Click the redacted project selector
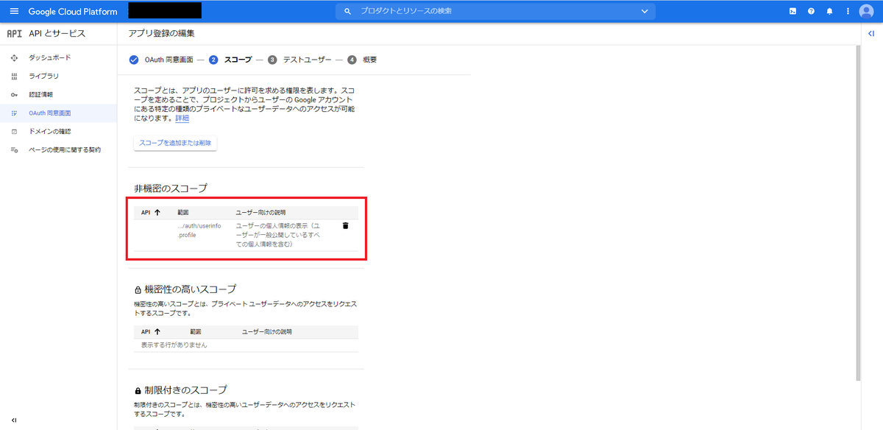This screenshot has width=883, height=430. [x=165, y=10]
